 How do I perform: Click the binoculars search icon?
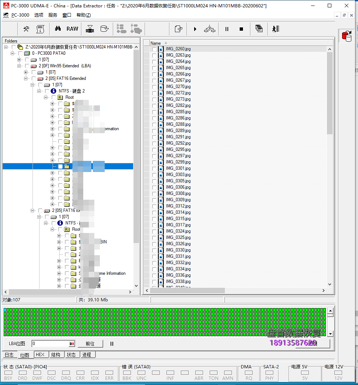click(58, 29)
